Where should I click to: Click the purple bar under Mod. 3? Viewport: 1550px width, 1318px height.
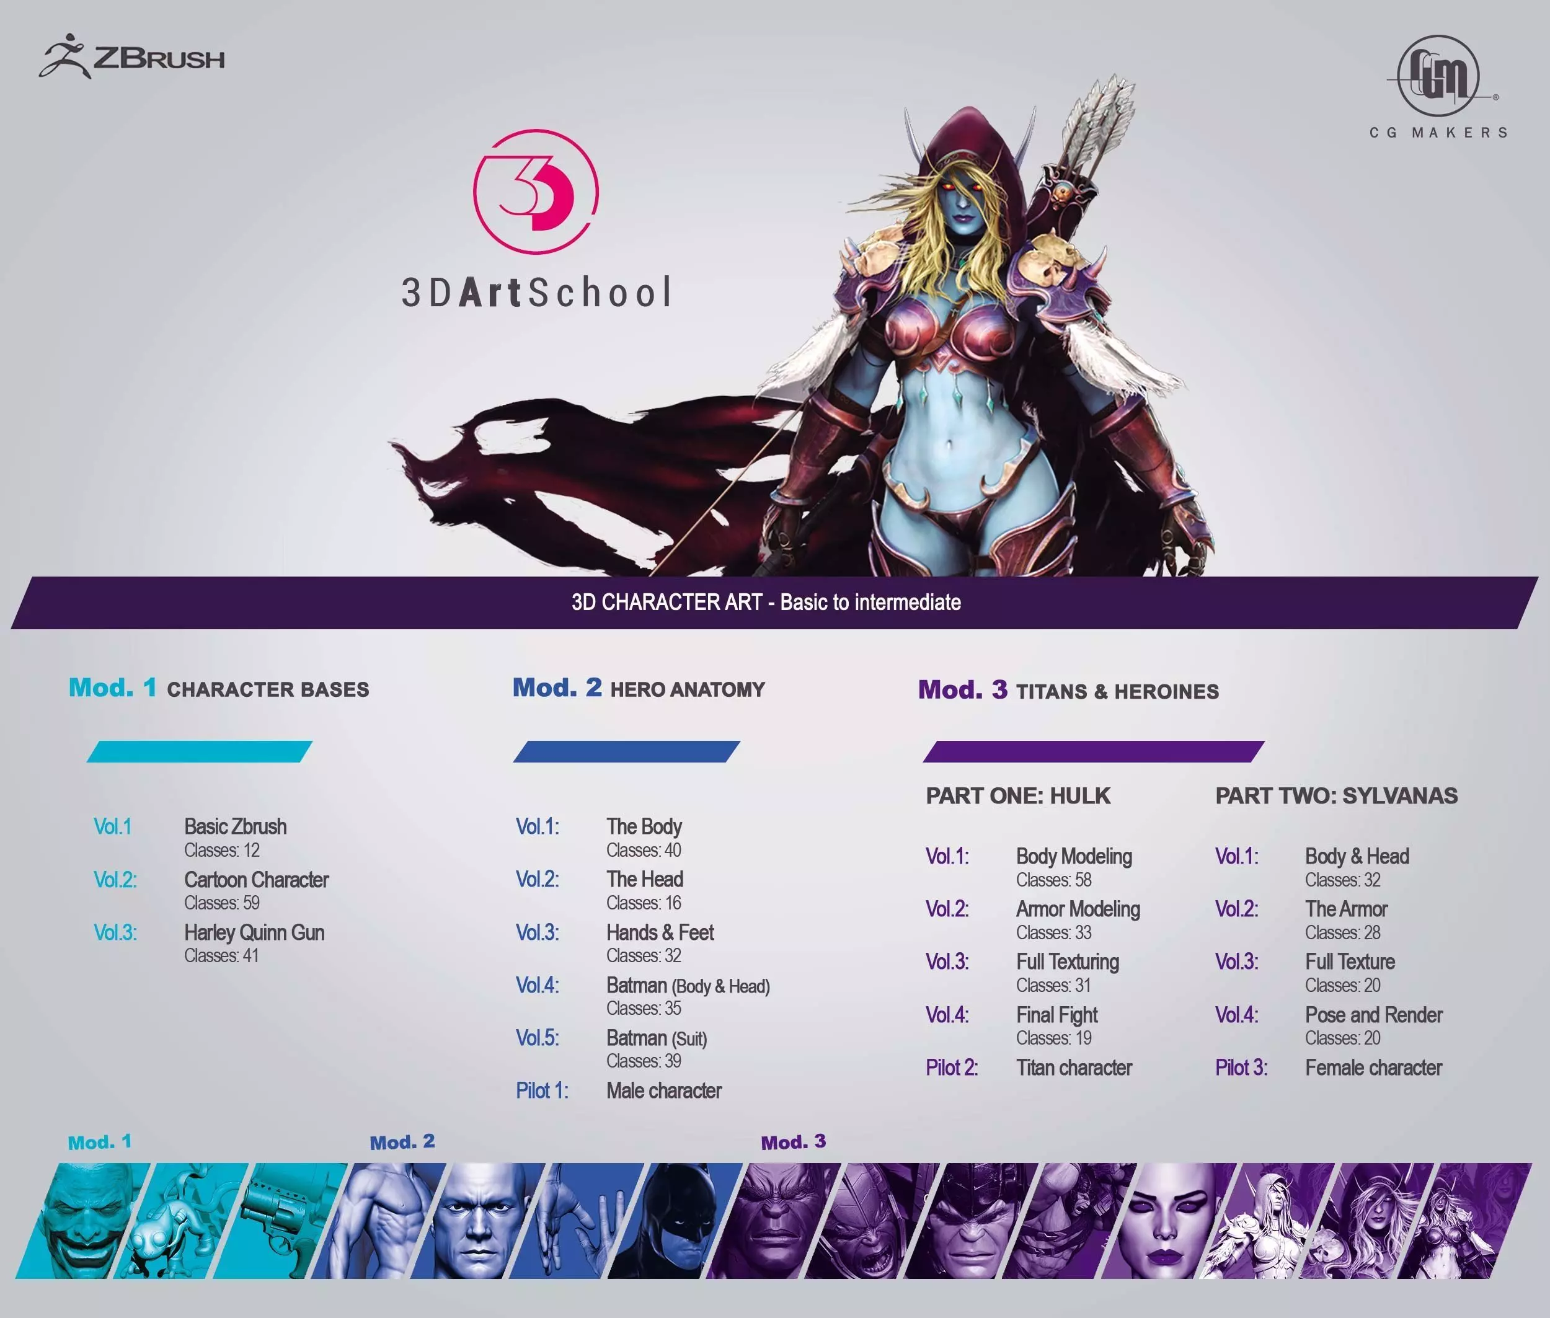tap(1094, 751)
